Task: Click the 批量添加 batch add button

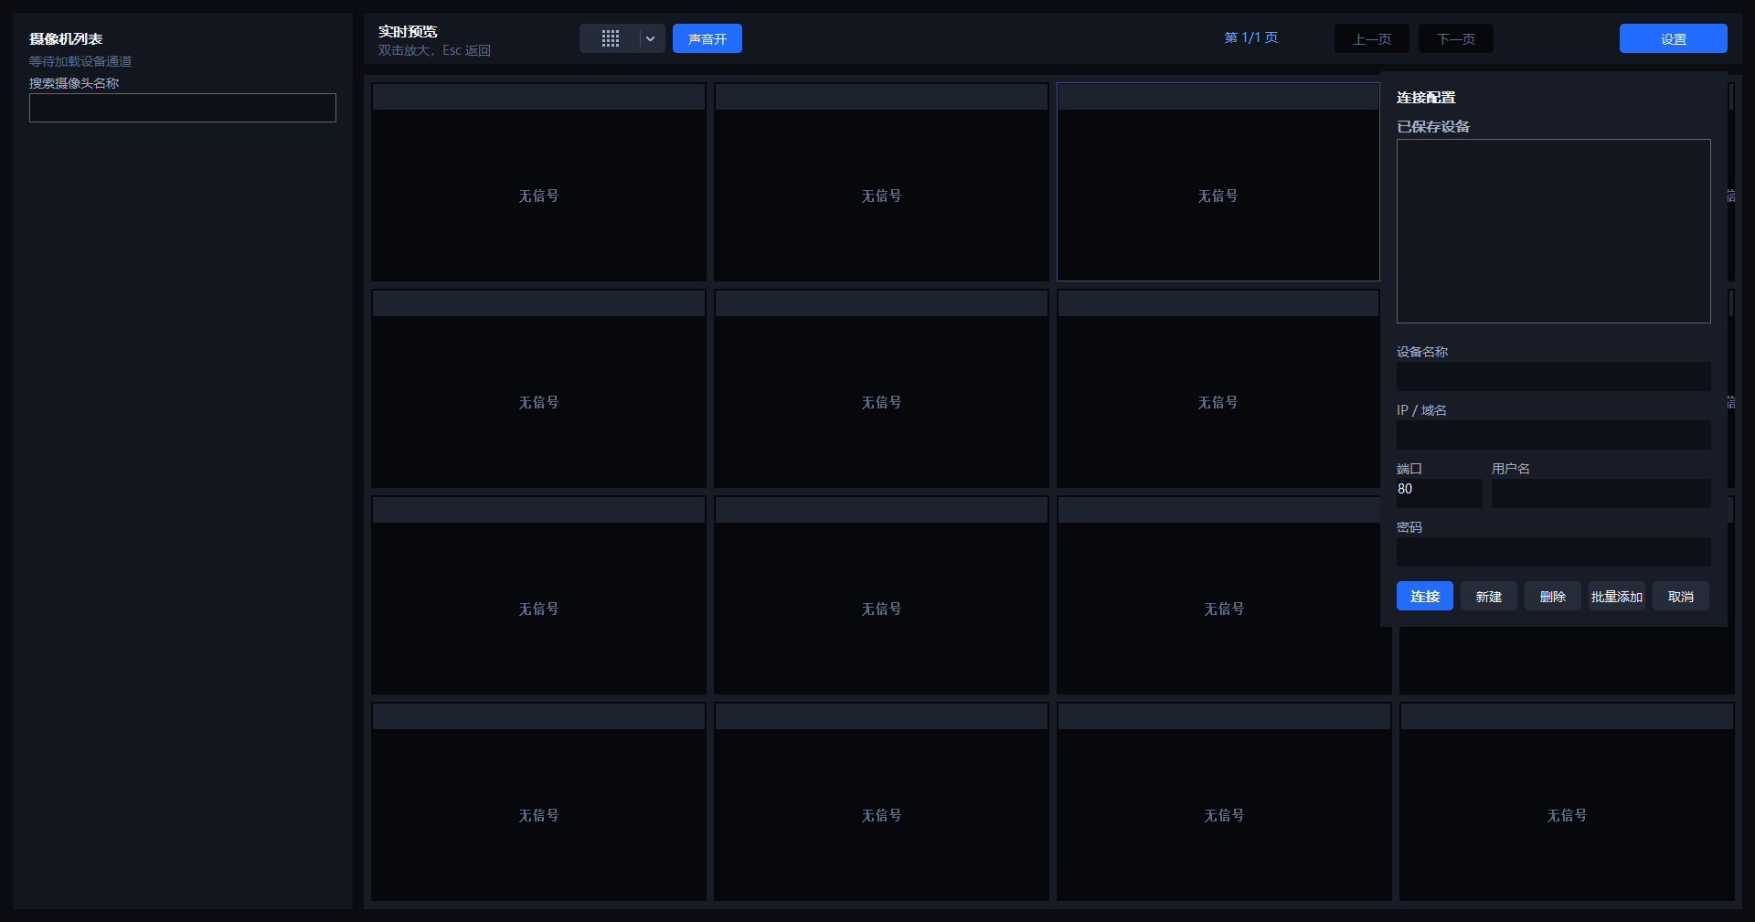Action: point(1617,596)
